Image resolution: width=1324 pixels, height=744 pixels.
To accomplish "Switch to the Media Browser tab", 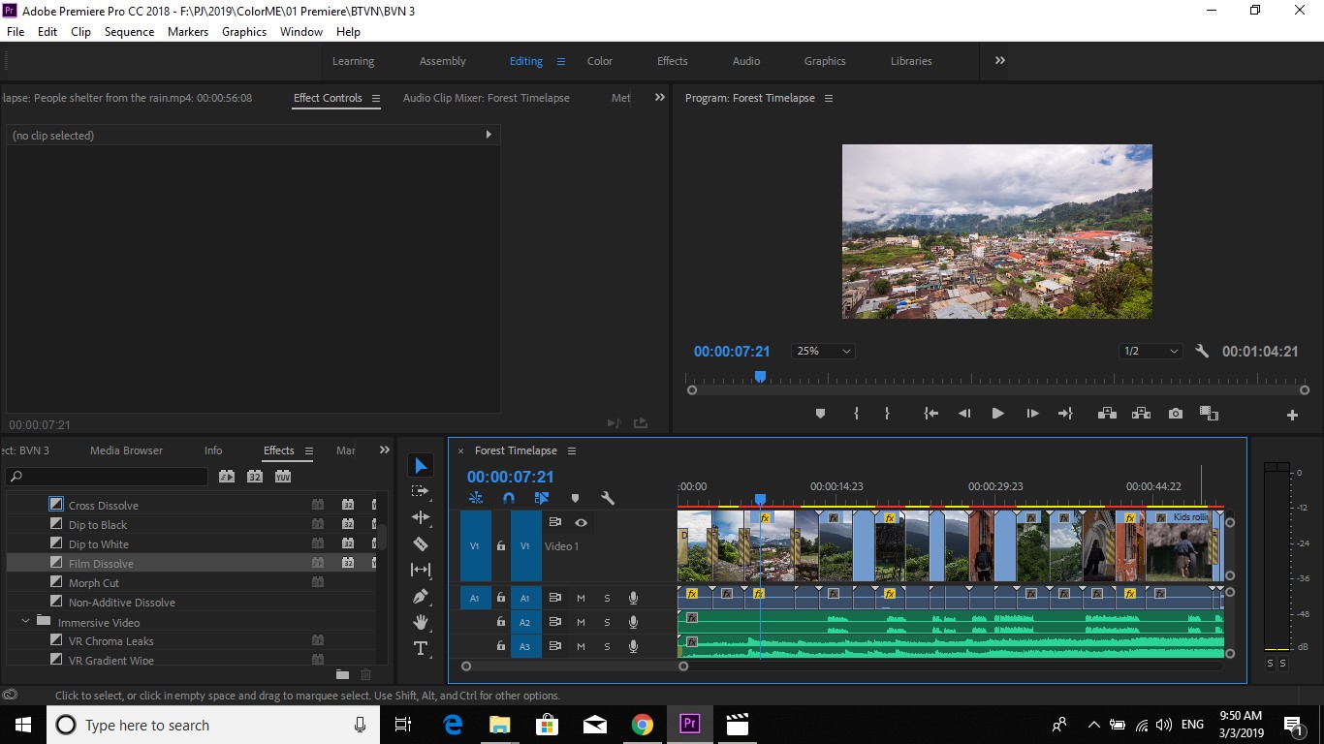I will coord(126,450).
